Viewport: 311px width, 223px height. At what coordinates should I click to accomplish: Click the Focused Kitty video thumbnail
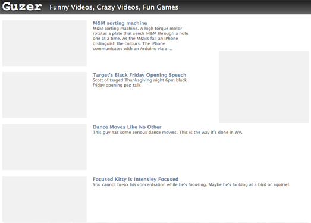click(45, 199)
